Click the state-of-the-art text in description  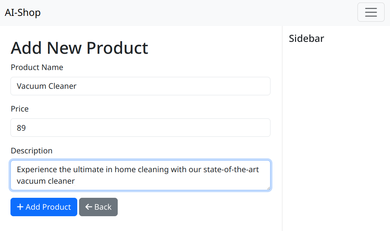(231, 170)
